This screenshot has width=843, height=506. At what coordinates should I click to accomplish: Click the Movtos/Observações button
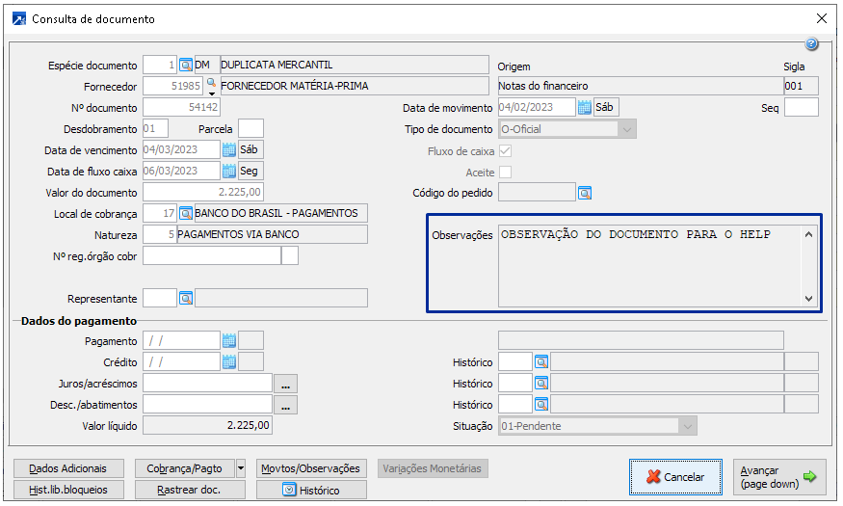(x=311, y=469)
